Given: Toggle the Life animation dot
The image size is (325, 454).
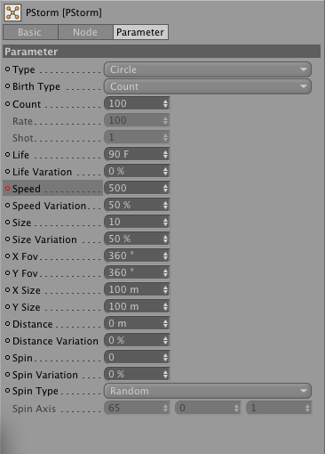Looking at the screenshot, I should point(8,155).
